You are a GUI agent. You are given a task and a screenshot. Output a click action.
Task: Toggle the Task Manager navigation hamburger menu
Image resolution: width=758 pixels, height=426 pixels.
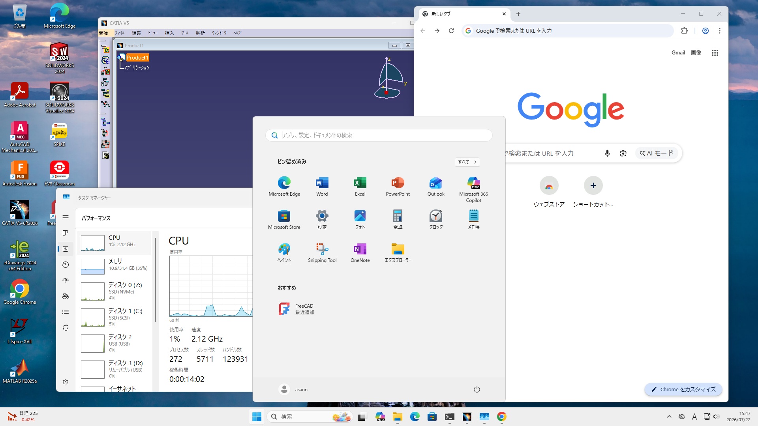click(66, 217)
